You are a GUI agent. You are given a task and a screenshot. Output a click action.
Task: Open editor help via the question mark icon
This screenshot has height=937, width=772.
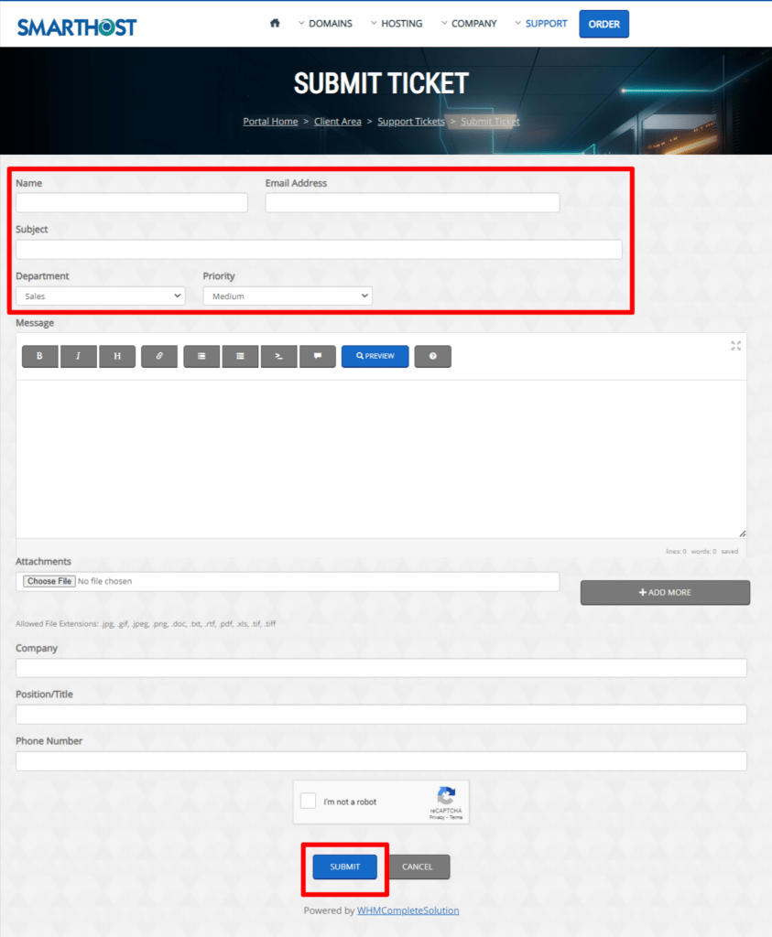(x=432, y=356)
